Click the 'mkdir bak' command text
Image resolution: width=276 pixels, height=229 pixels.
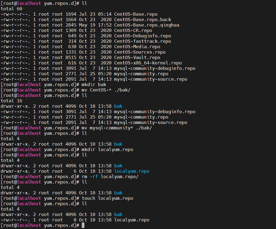94,85
